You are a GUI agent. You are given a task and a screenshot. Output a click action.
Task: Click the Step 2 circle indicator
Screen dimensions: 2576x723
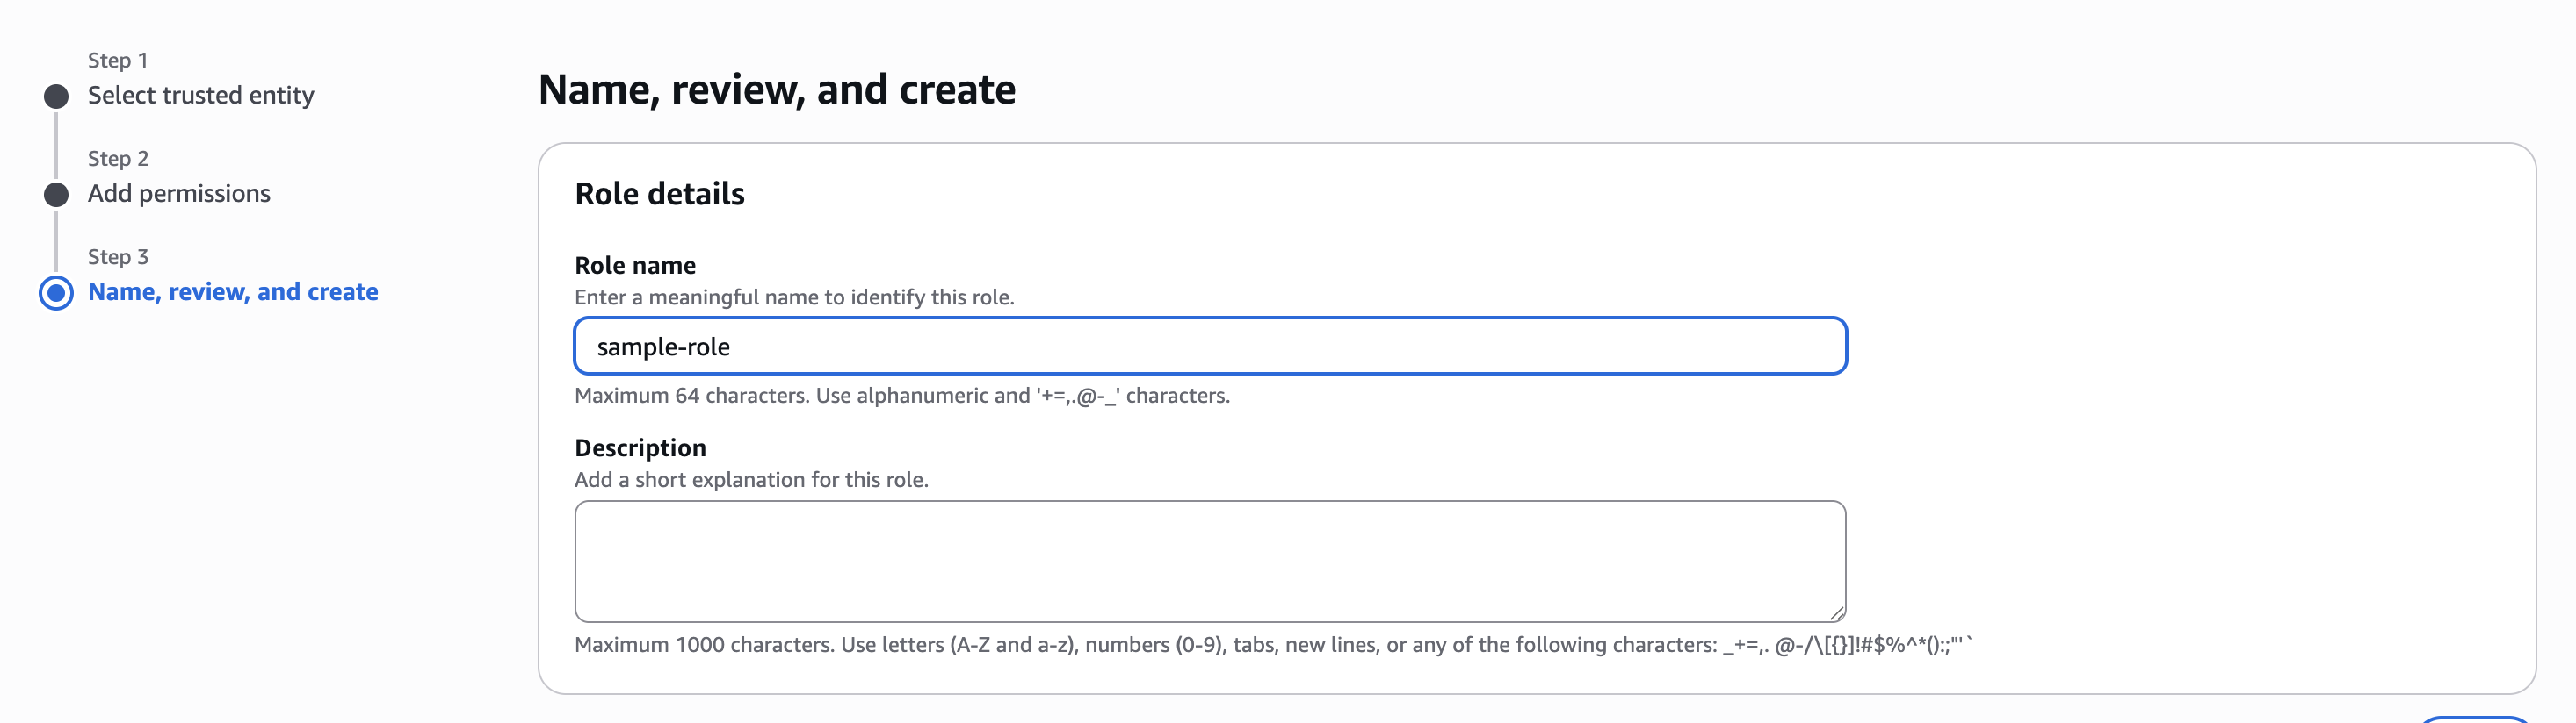point(56,194)
